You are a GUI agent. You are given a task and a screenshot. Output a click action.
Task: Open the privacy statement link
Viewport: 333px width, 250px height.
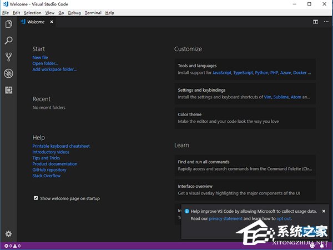tap(225, 218)
